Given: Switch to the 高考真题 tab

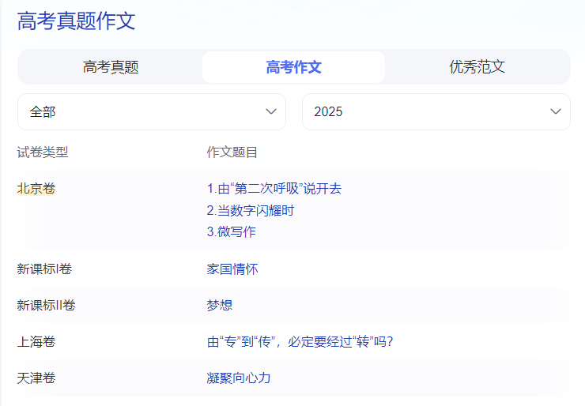Looking at the screenshot, I should (110, 67).
